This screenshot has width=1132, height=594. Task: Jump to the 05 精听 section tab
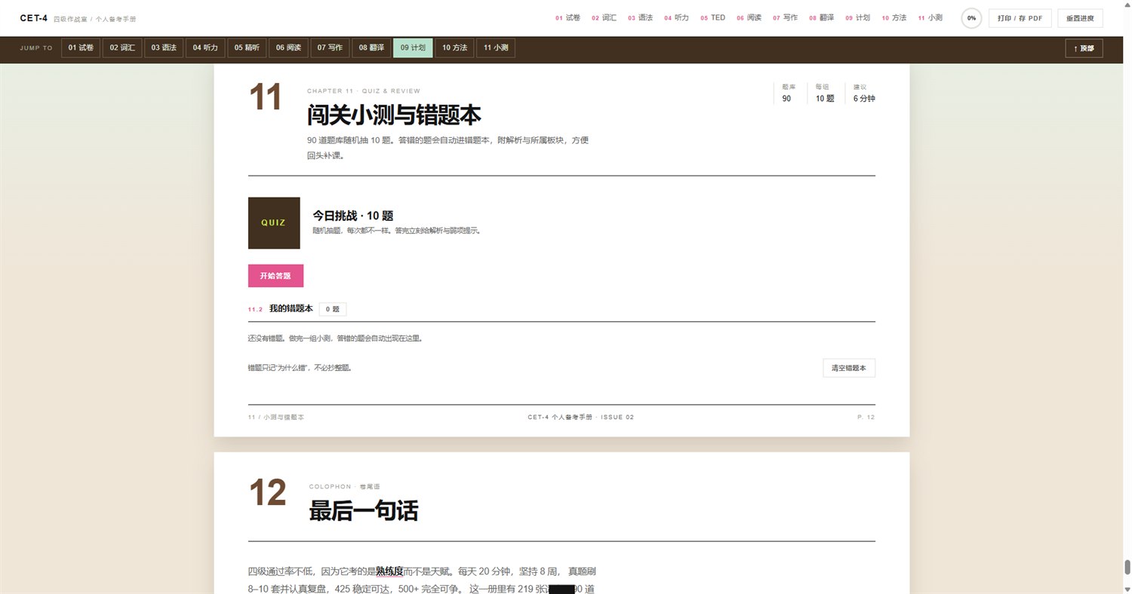pyautogui.click(x=247, y=47)
